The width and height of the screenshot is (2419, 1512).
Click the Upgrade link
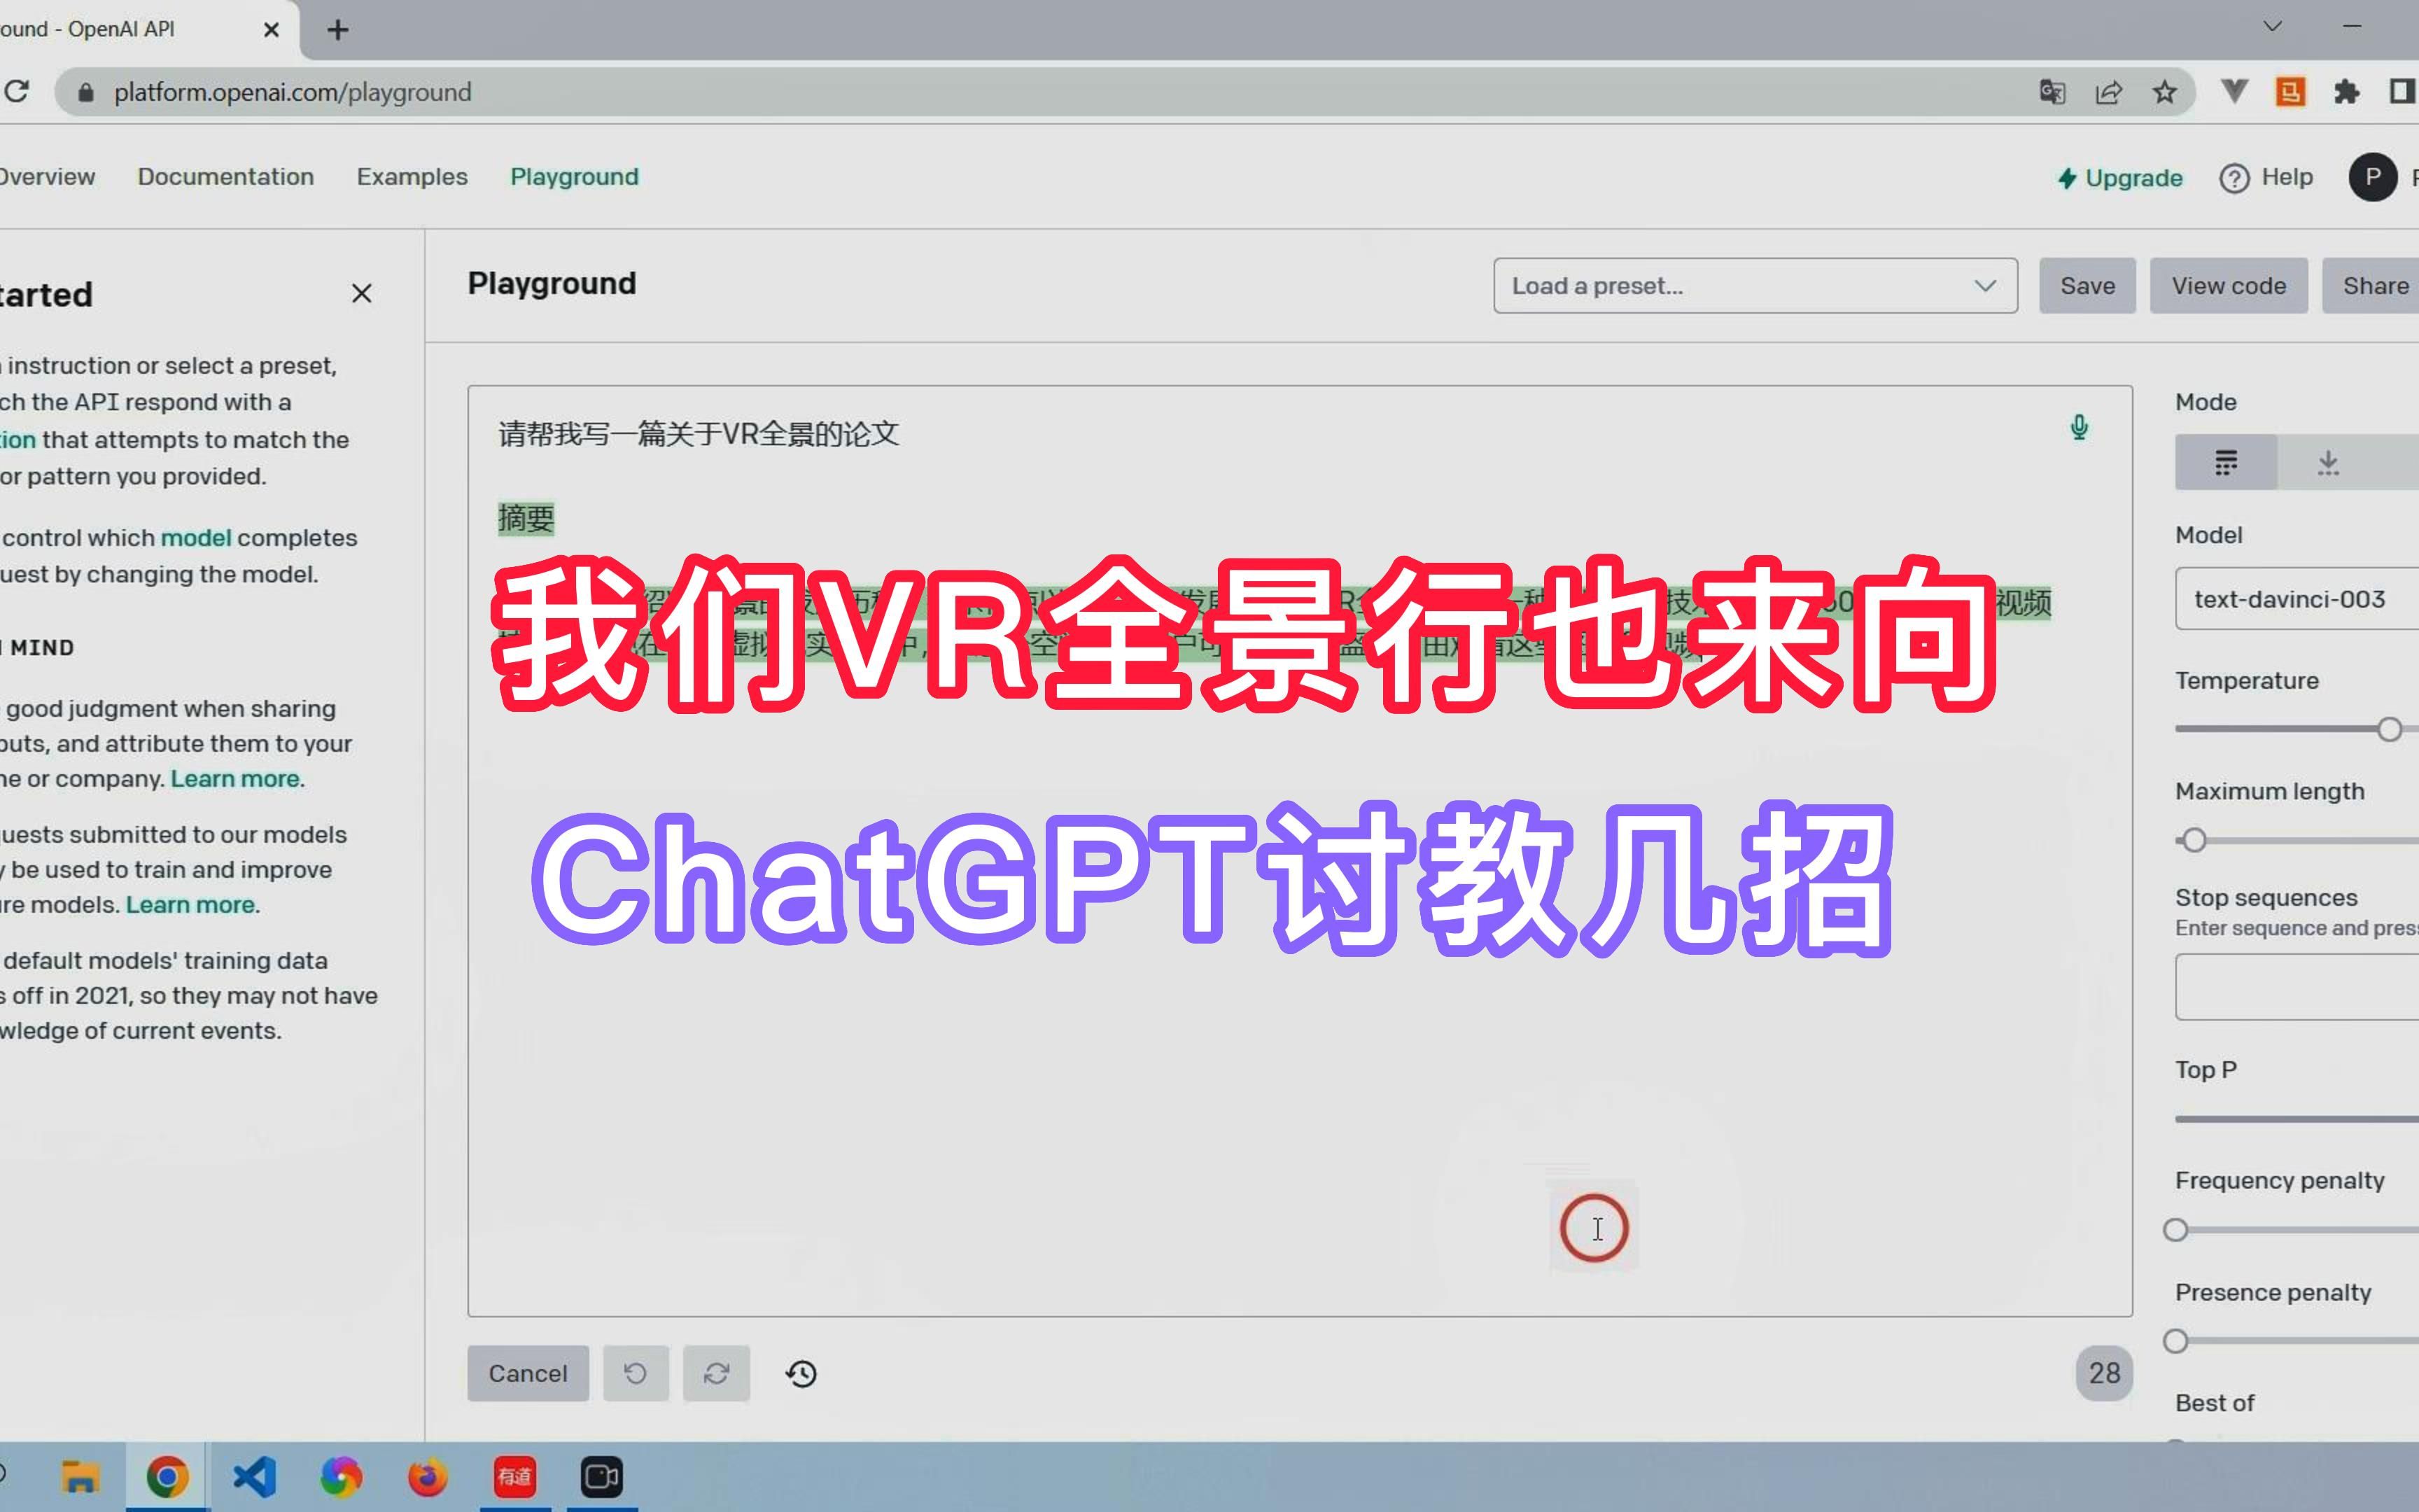tap(2120, 178)
